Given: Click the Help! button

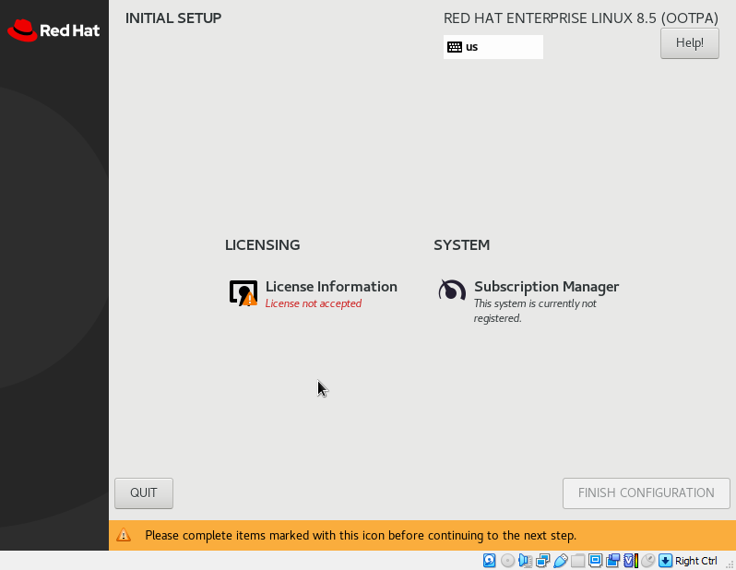Looking at the screenshot, I should coord(690,43).
